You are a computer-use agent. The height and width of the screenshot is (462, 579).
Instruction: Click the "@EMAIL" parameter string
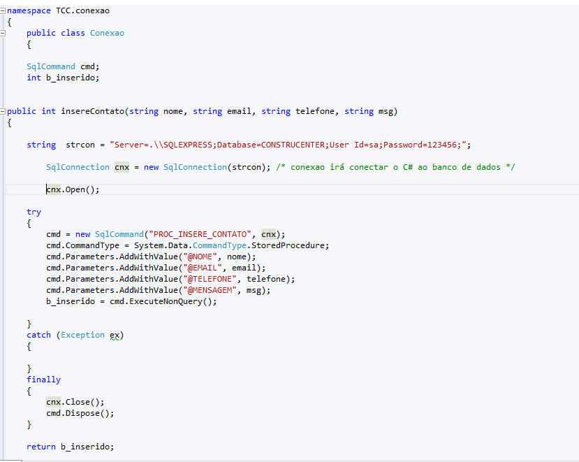(203, 268)
